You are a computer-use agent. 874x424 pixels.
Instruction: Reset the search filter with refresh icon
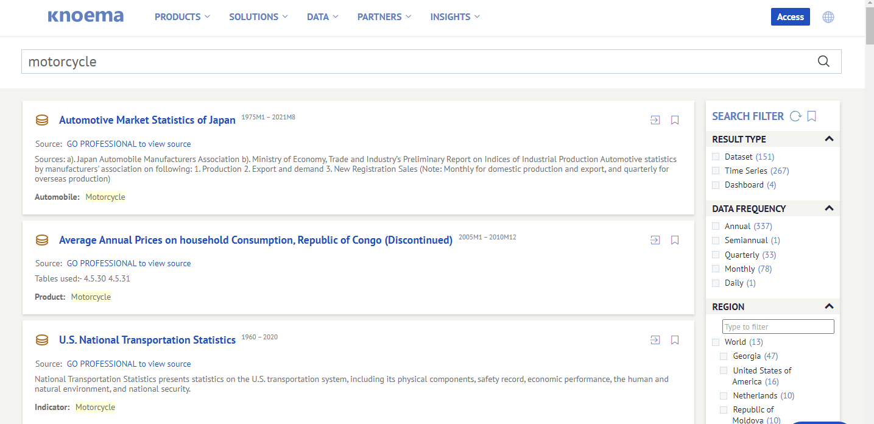click(x=795, y=116)
